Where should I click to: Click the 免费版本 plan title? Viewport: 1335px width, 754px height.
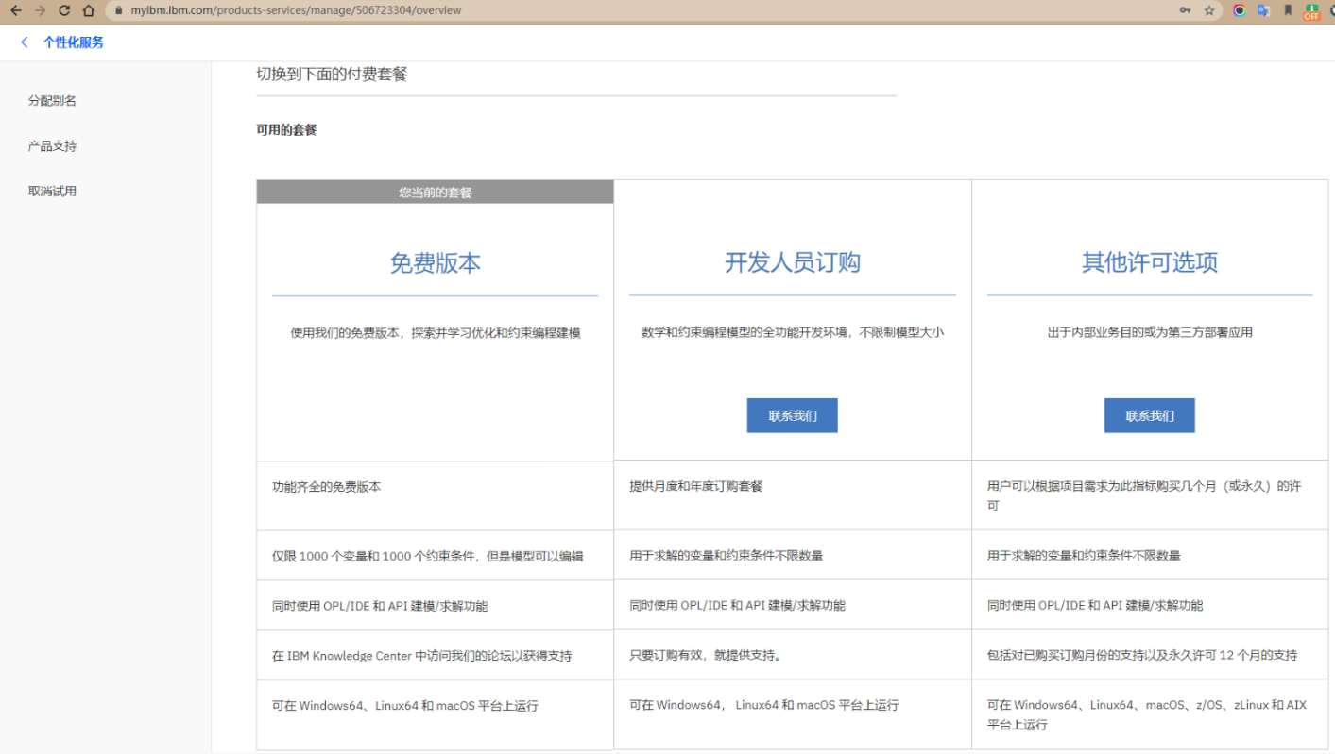(436, 263)
